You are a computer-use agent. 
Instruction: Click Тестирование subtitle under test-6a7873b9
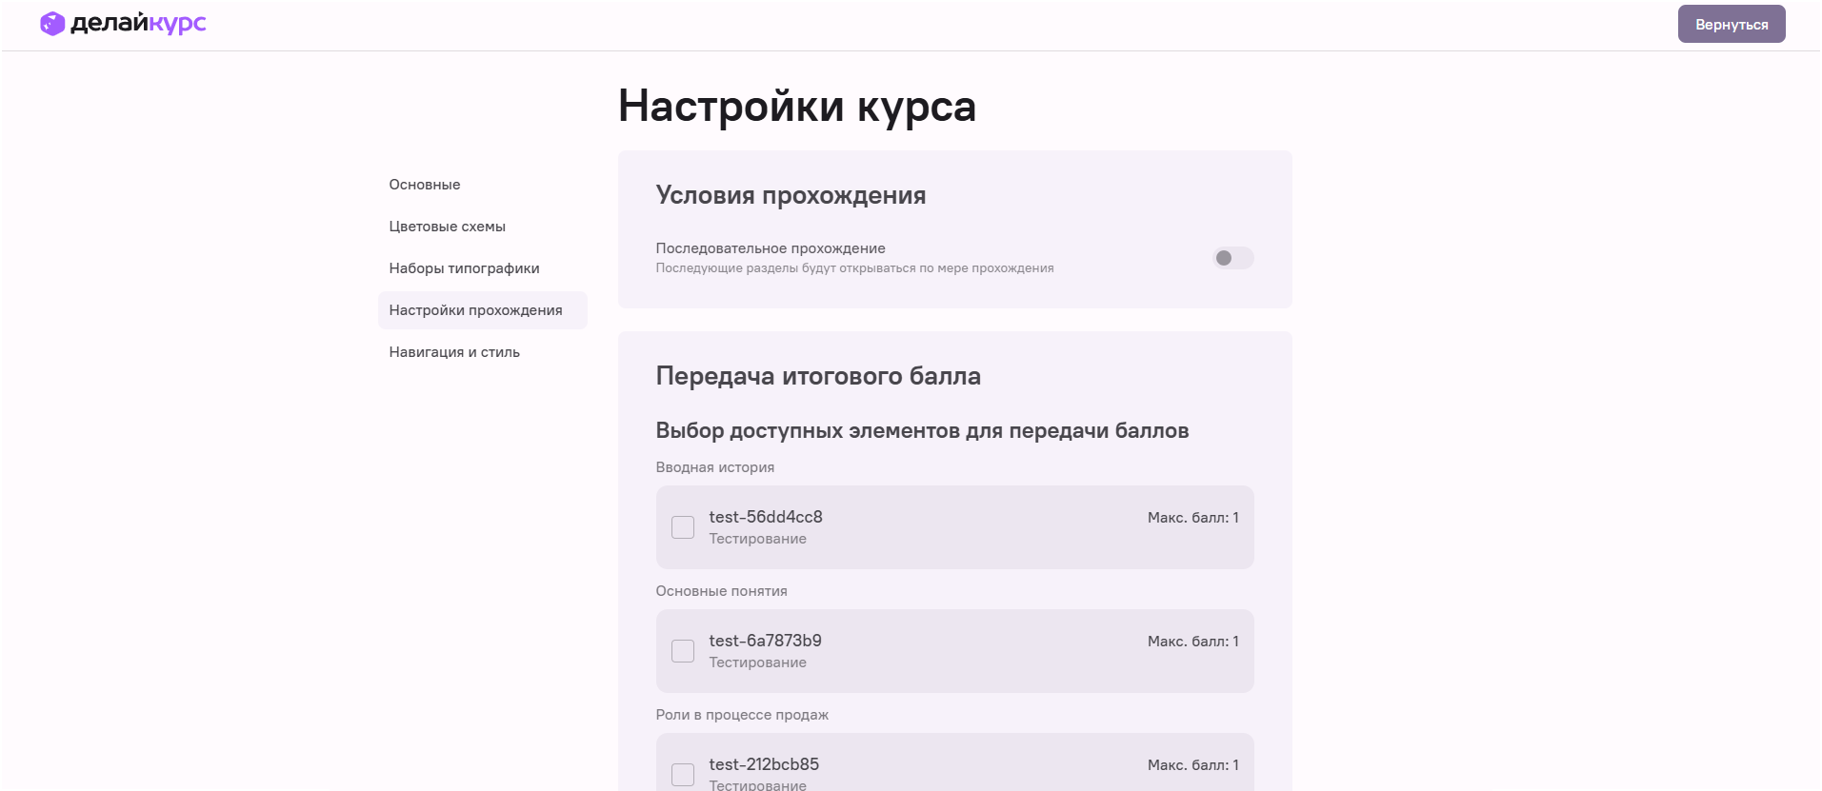(757, 662)
